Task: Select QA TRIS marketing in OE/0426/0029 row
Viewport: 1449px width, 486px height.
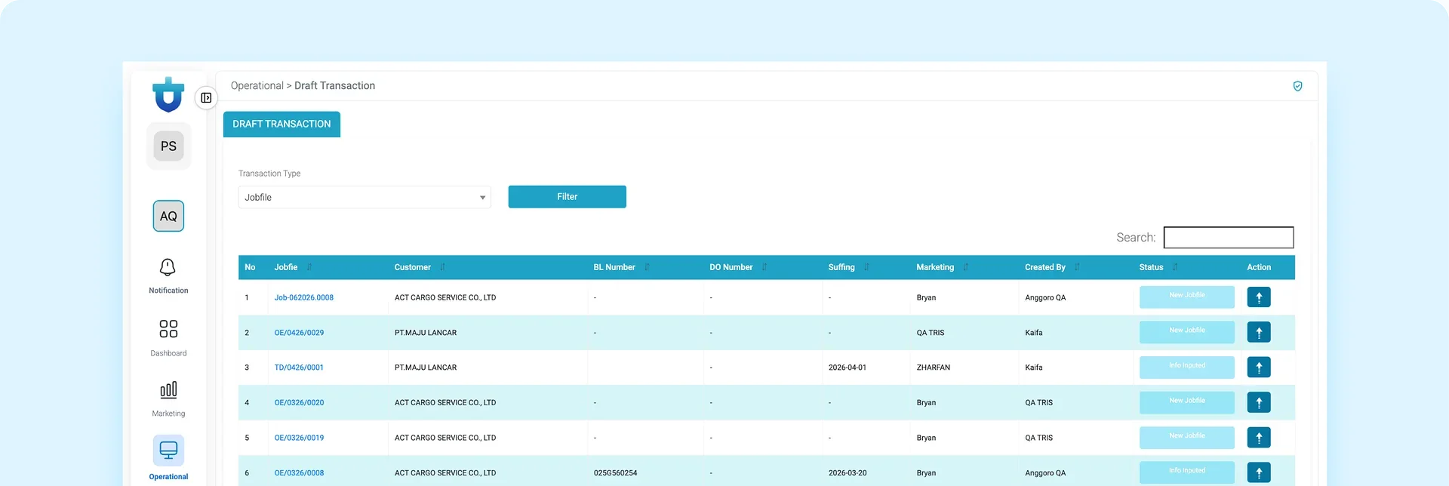Action: (931, 333)
